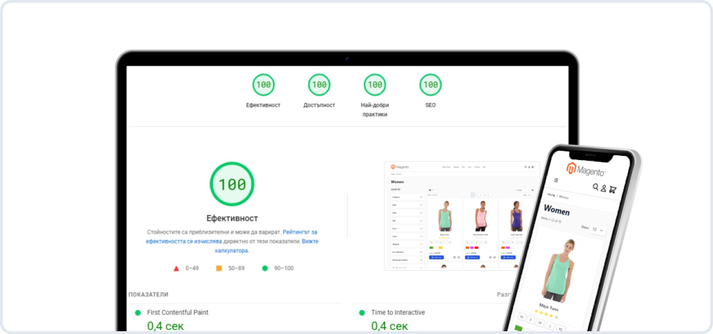Tap Women breadcrumb on the phone
Image resolution: width=713 pixels, height=334 pixels.
[x=564, y=197]
